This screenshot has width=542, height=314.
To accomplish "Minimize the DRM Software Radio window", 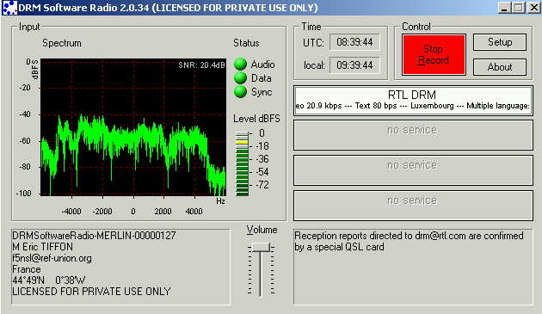I will pyautogui.click(x=504, y=8).
